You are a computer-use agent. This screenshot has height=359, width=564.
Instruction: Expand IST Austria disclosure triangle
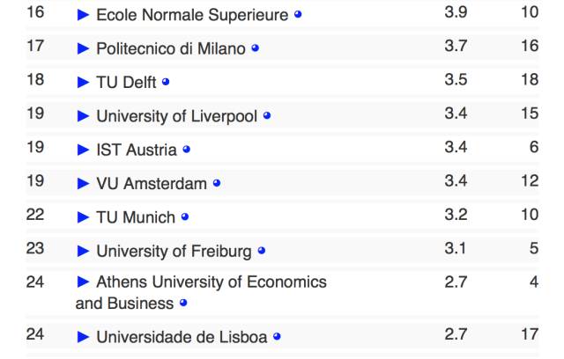click(x=84, y=150)
